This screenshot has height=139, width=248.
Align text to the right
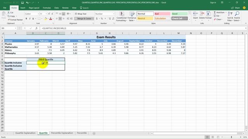64,19
